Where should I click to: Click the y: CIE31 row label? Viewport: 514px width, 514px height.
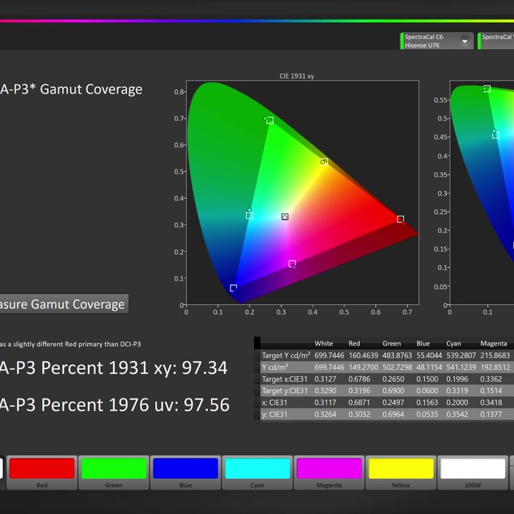click(274, 414)
